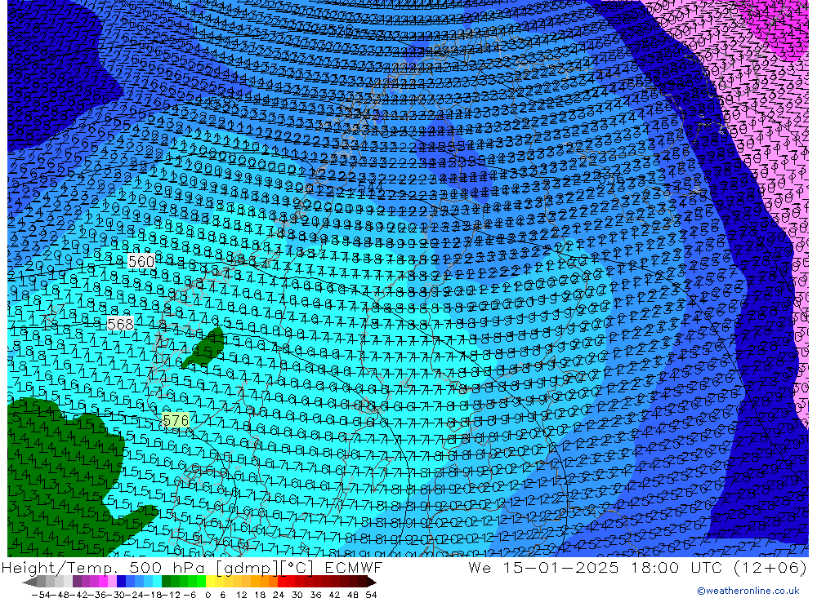Click the '[gdmp]' unit label
817x598 pixels.
tap(247, 568)
